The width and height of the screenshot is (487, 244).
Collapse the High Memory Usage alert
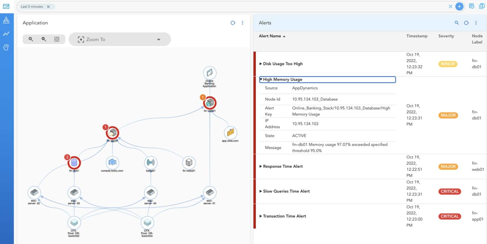tap(261, 79)
